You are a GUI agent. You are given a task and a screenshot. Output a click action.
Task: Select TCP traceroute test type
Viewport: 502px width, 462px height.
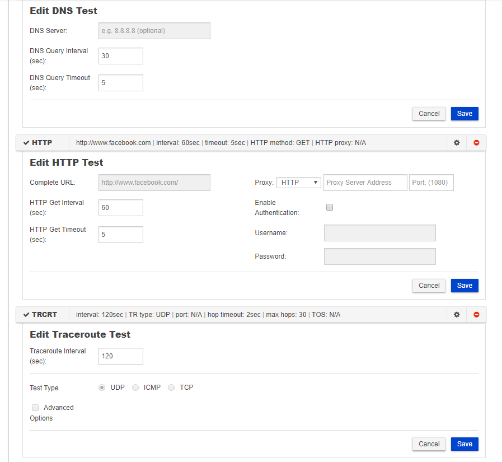point(171,388)
